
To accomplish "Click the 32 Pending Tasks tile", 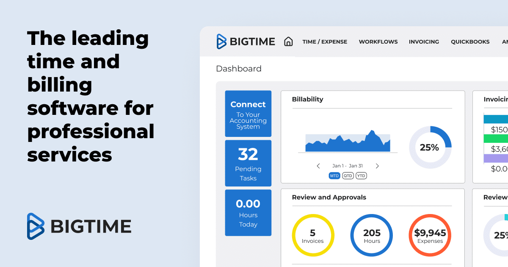I will 248,163.
